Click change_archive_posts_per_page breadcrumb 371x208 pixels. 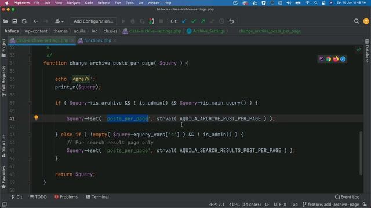point(270,31)
